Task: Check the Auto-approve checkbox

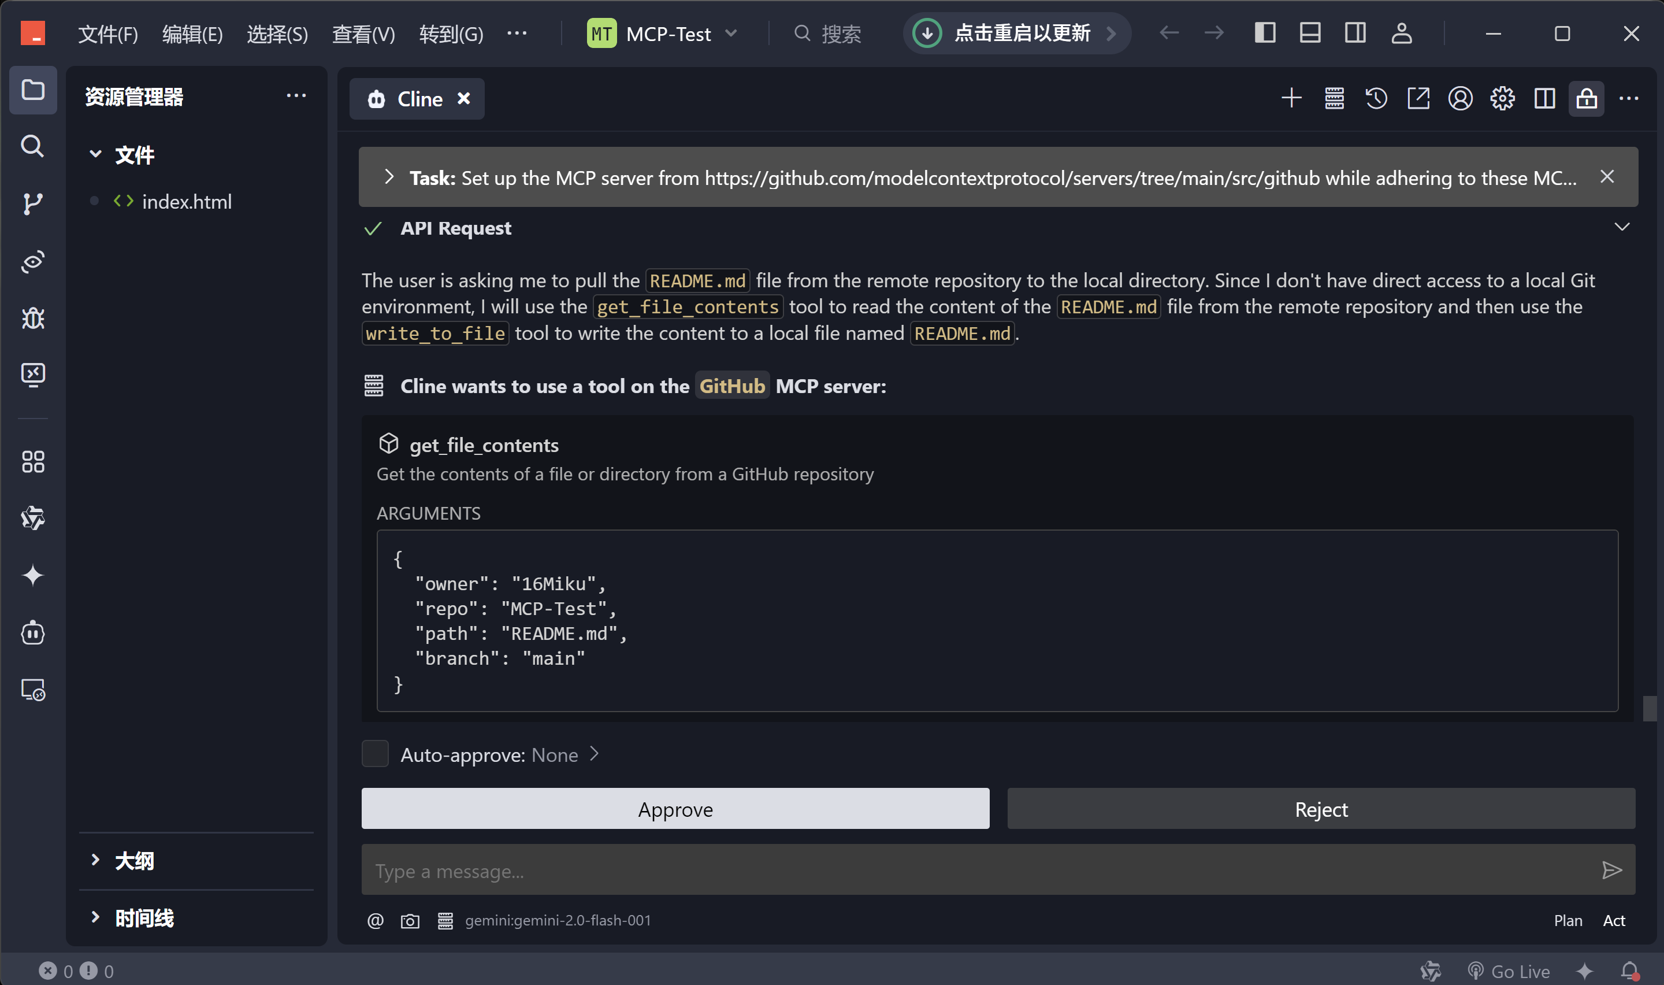Action: 375,754
